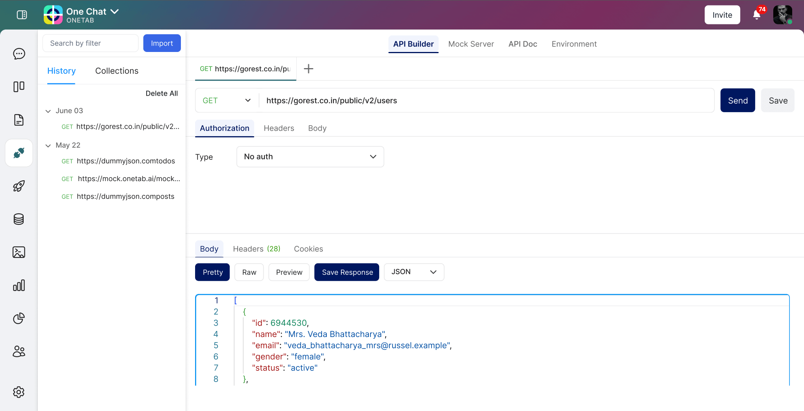Open mock.onetab.ai history entry
This screenshot has width=804, height=411.
point(121,179)
